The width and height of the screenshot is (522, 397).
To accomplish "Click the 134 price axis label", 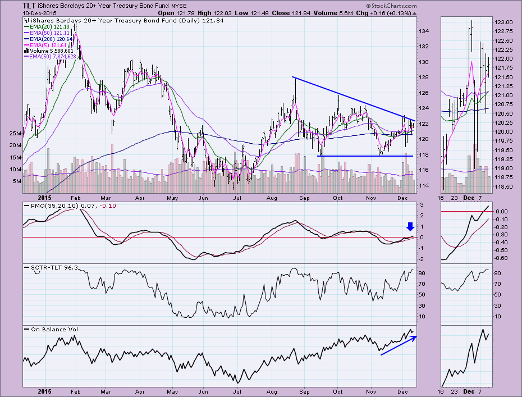I will coord(423,31).
